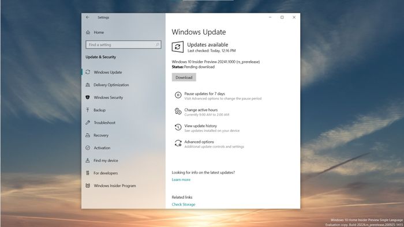This screenshot has height=227, width=404.
Task: Click 'Currently 9:00 AM to 2:00 AM' text
Action: point(207,115)
